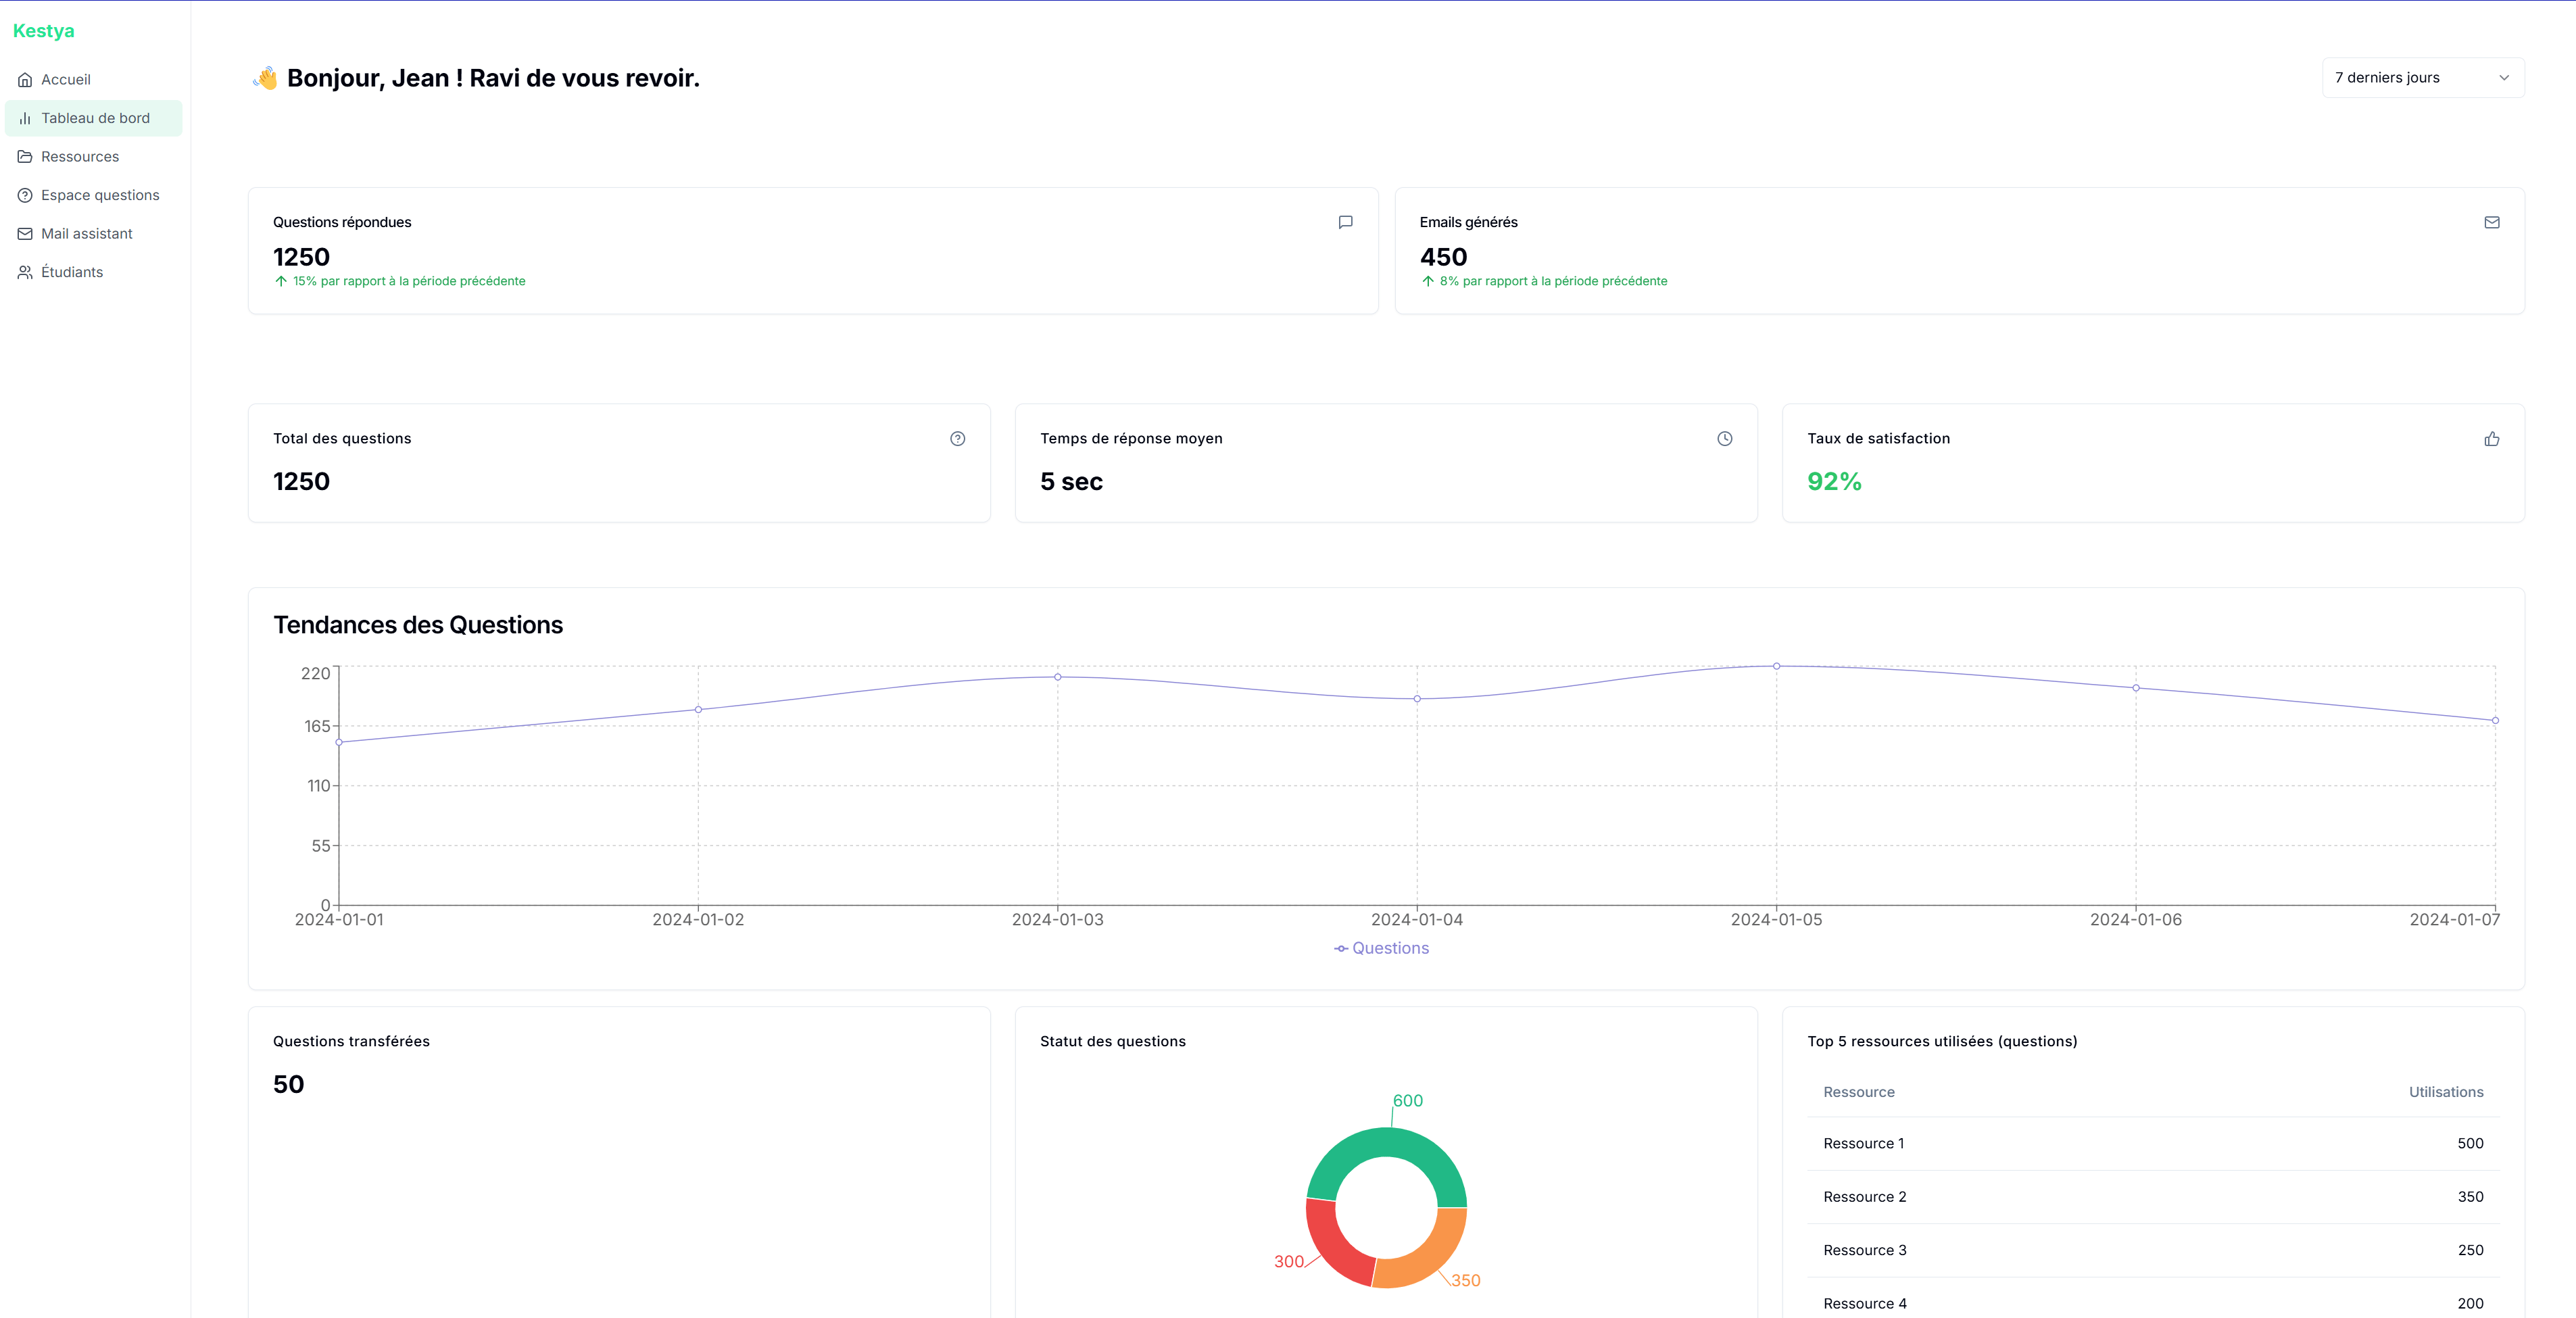Image resolution: width=2576 pixels, height=1318 pixels.
Task: Click the chat bubble icon on Questions répondues card
Action: pos(1345,222)
